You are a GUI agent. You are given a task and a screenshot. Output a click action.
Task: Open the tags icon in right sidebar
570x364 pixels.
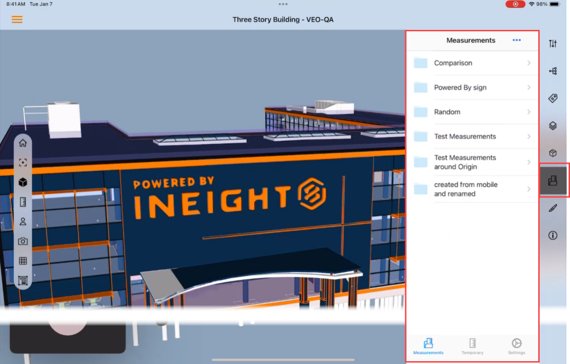coord(553,98)
